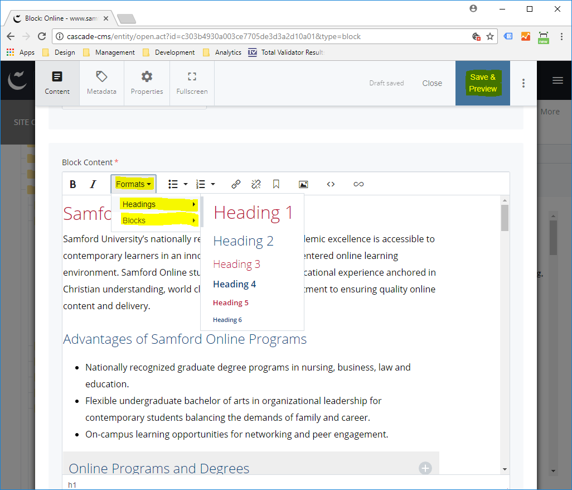Viewport: 572px width, 490px height.
Task: Toggle bold formatting in editor toolbar
Action: point(73,184)
